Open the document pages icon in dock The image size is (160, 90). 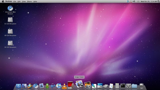(x=111, y=86)
